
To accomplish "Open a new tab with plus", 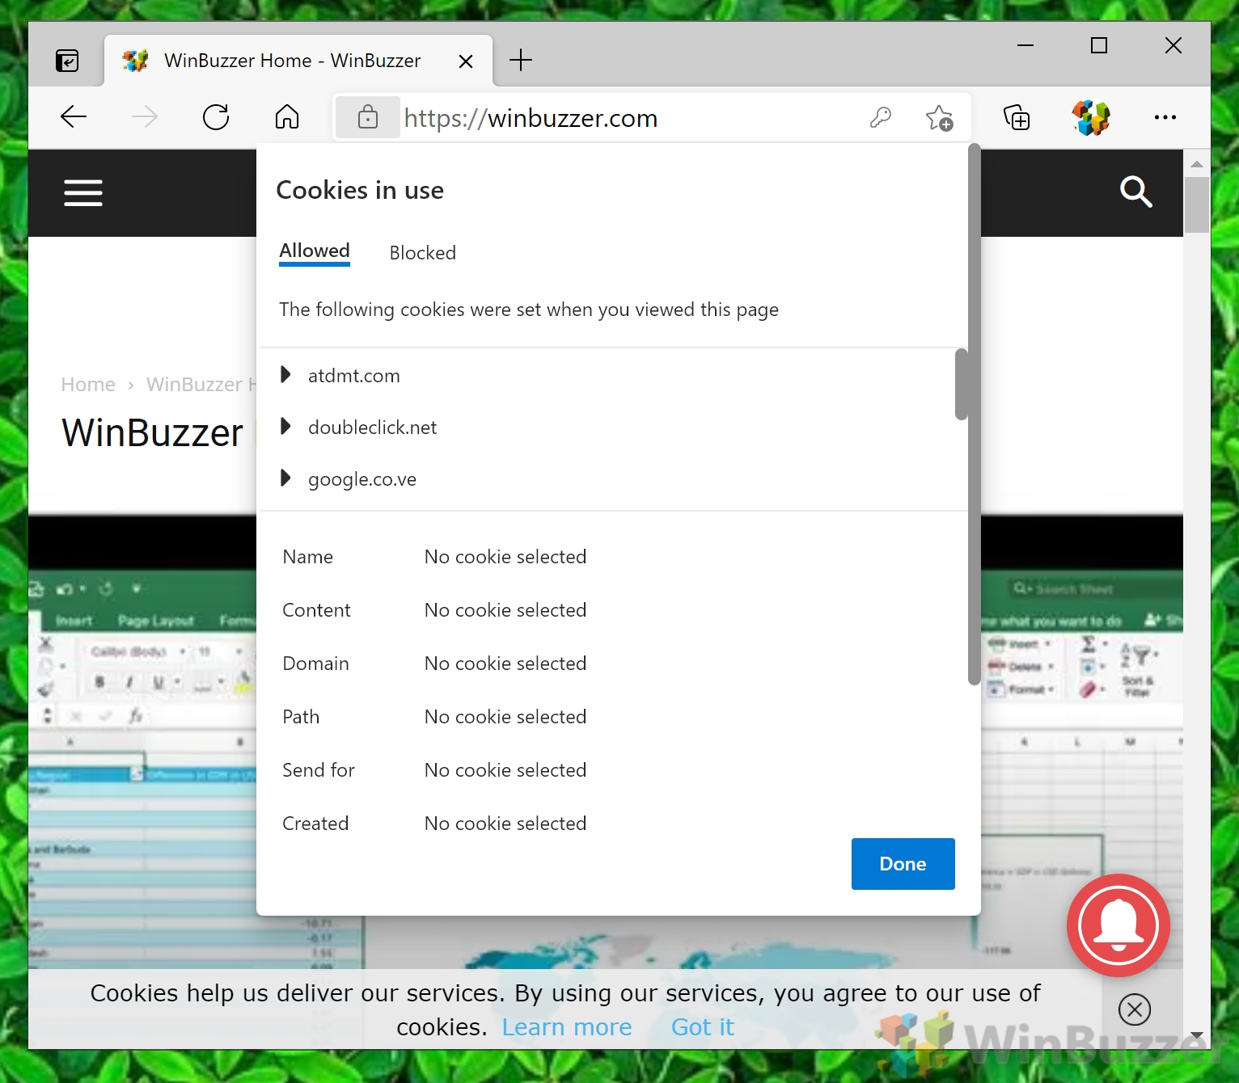I will click(521, 60).
